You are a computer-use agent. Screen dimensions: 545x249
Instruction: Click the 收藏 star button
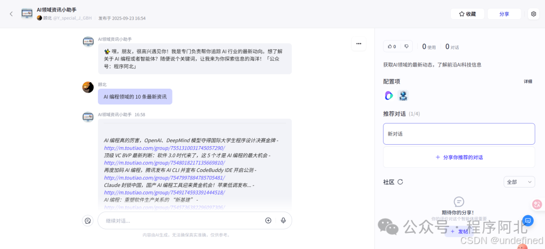[x=467, y=14]
